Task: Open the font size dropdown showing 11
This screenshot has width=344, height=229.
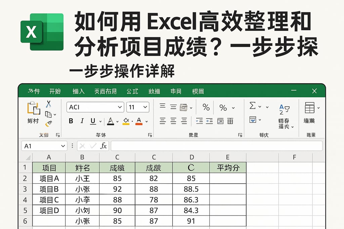Action: (x=138, y=107)
